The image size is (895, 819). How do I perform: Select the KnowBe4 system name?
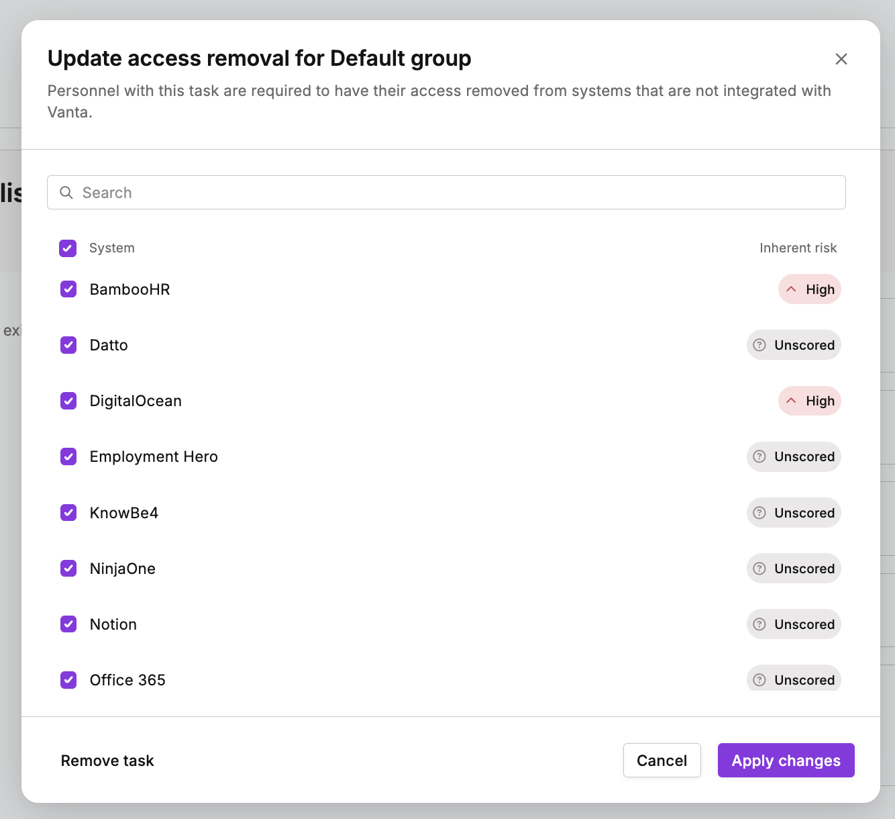(x=124, y=513)
